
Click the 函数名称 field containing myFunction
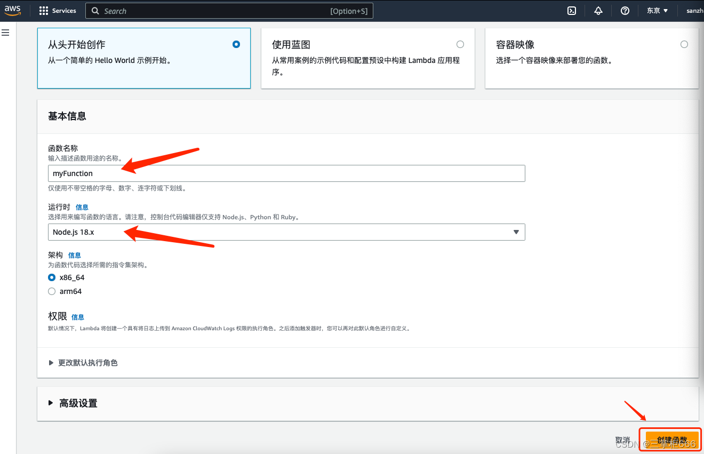pyautogui.click(x=286, y=173)
